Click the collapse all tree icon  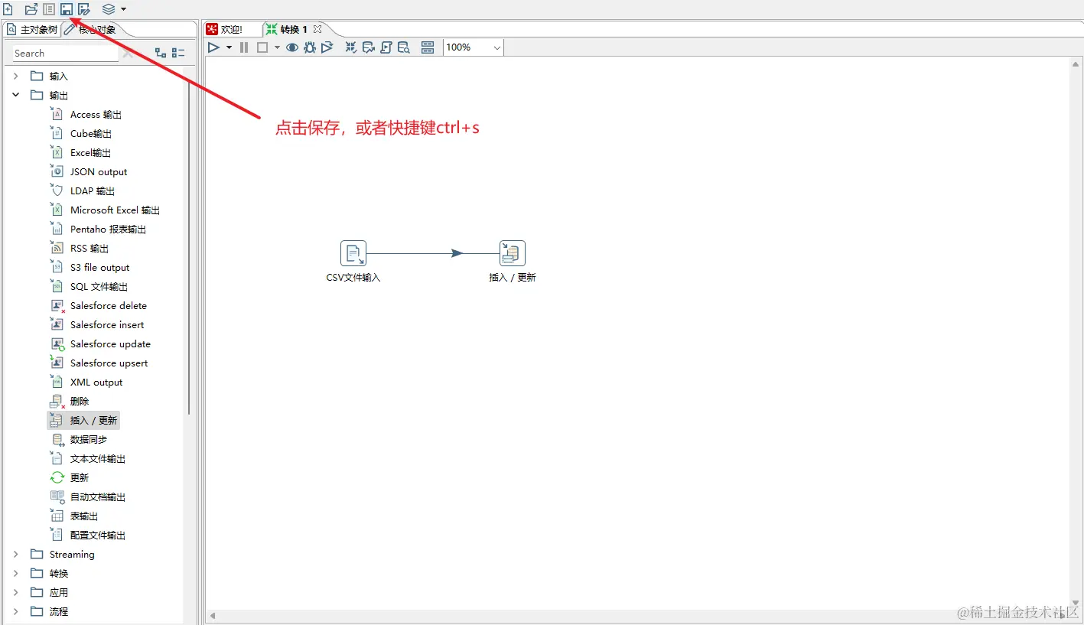click(x=178, y=53)
